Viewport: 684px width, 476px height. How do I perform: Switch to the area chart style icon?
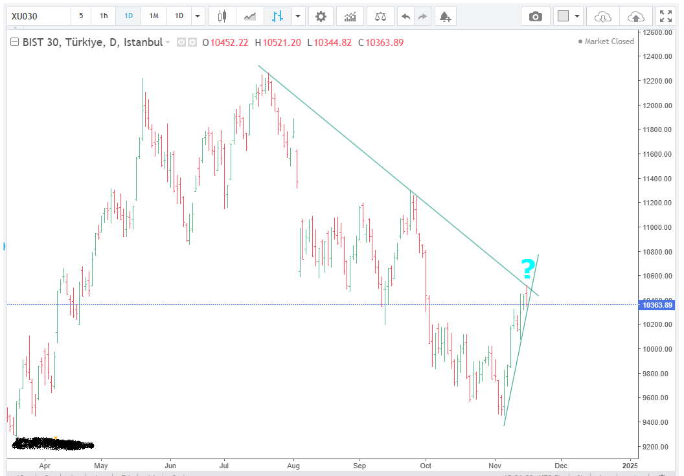tap(249, 16)
